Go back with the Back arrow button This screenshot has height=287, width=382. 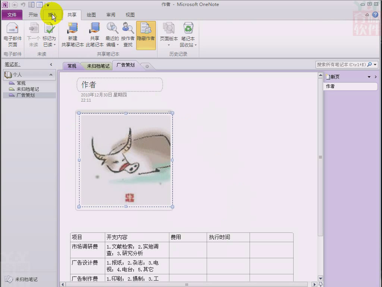pos(15,4)
